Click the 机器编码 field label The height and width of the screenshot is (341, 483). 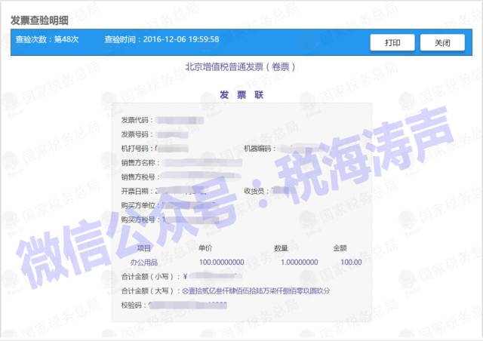coord(260,149)
